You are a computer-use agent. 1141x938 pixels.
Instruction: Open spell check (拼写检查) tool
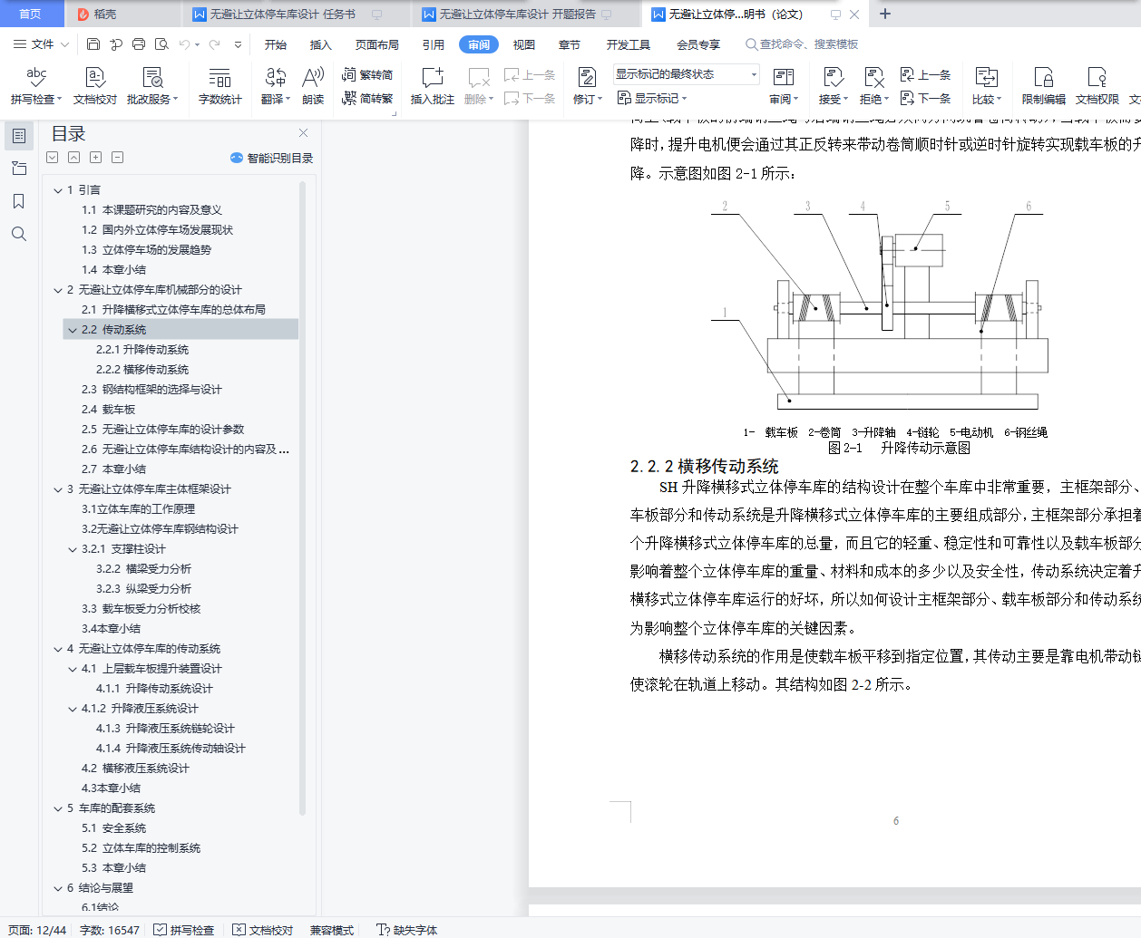coord(36,86)
